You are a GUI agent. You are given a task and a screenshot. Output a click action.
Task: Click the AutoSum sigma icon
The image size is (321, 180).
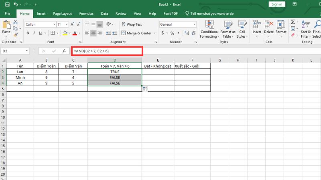293,22
